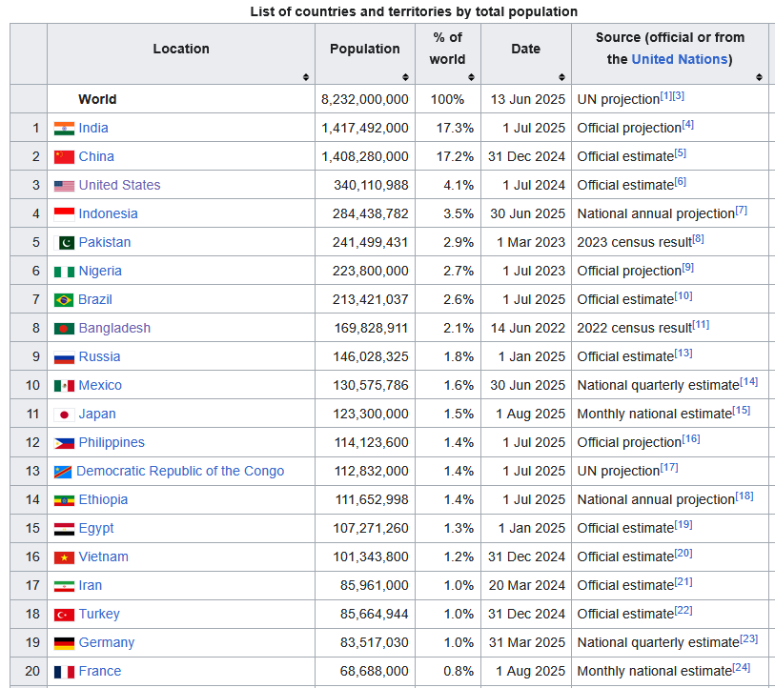The height and width of the screenshot is (688, 775).
Task: Open the India country link
Action: coord(93,128)
